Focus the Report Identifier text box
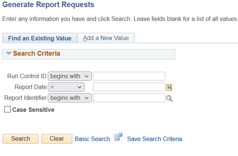Screen dimensions: 238x156 pos(129,98)
